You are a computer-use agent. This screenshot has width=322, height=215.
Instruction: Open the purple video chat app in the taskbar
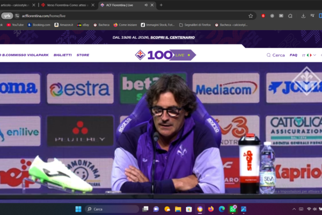(156, 209)
